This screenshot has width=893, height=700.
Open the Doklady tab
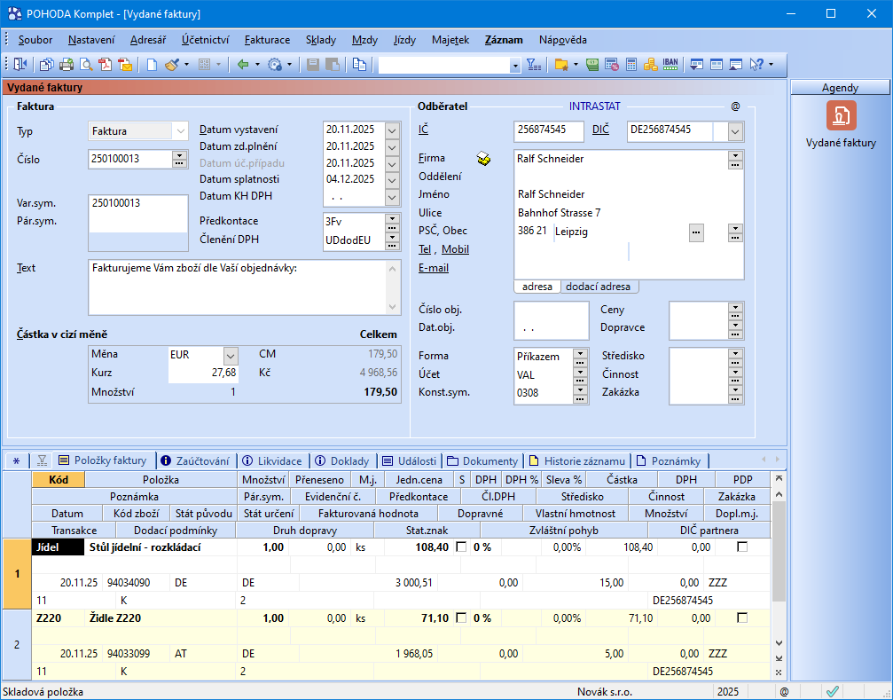click(343, 460)
